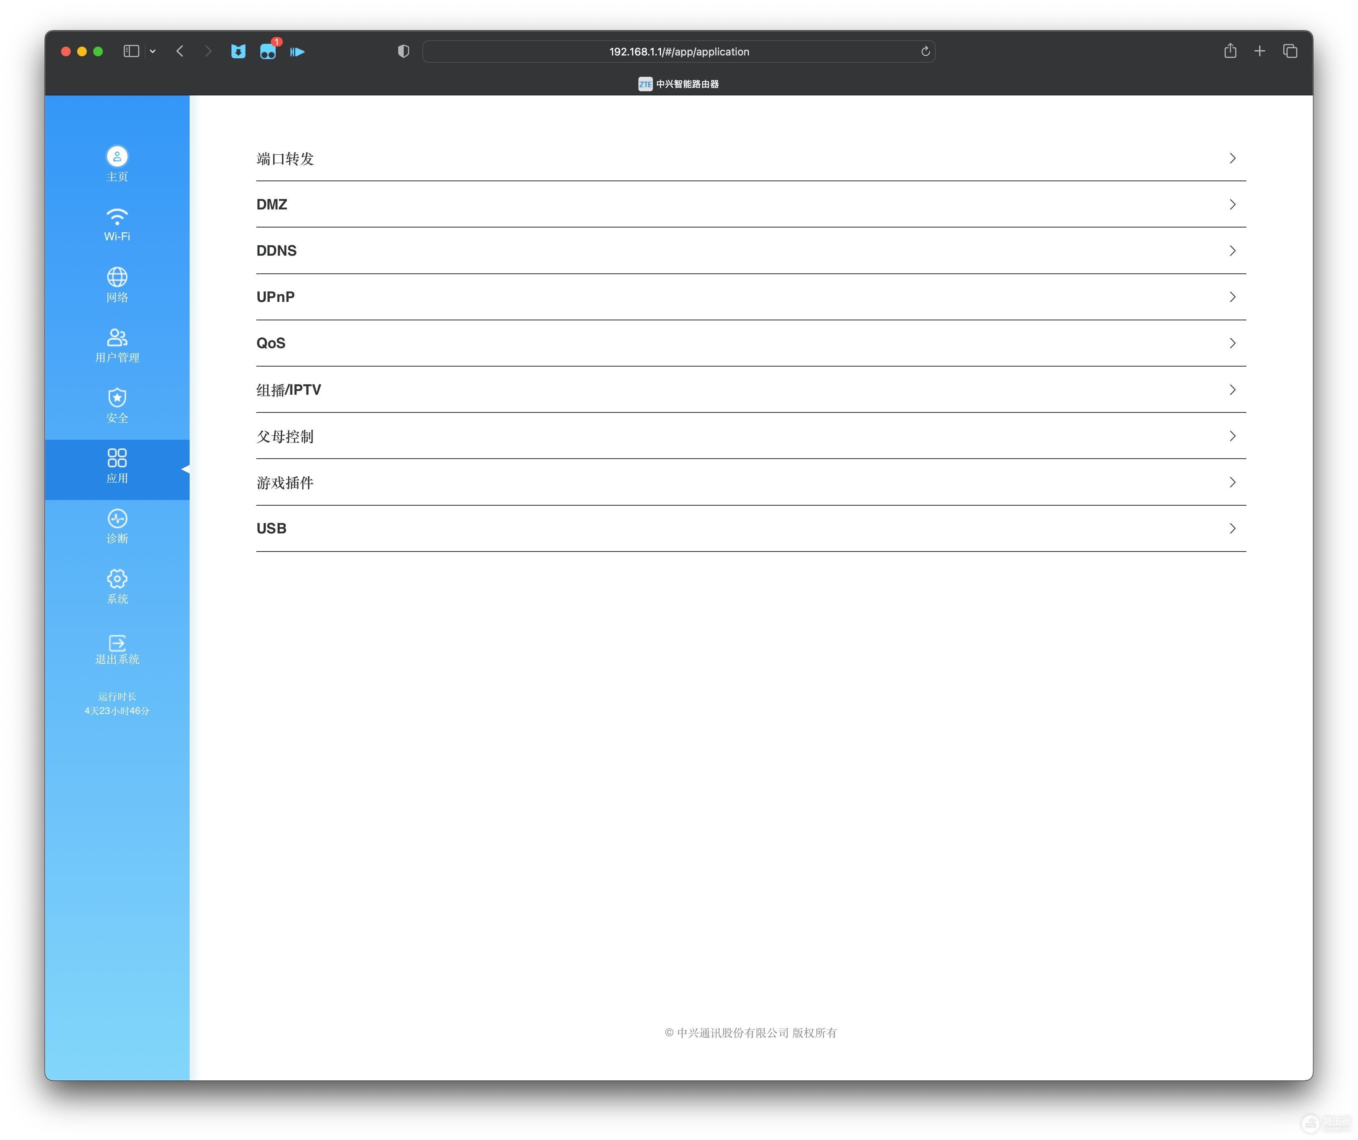This screenshot has height=1140, width=1358.
Task: Click the blue play-arrow extension icon
Action: tap(297, 52)
